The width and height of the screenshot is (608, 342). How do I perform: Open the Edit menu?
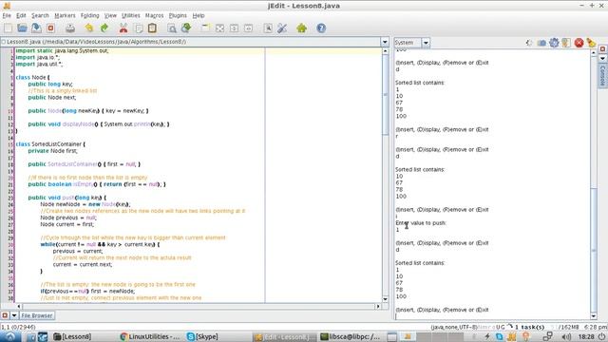[21, 15]
